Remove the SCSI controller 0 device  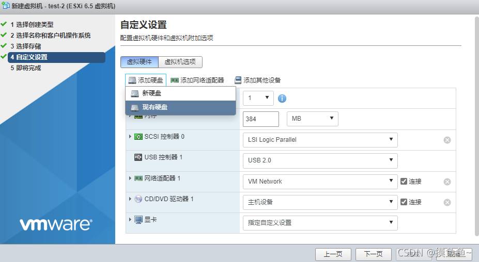(447, 140)
